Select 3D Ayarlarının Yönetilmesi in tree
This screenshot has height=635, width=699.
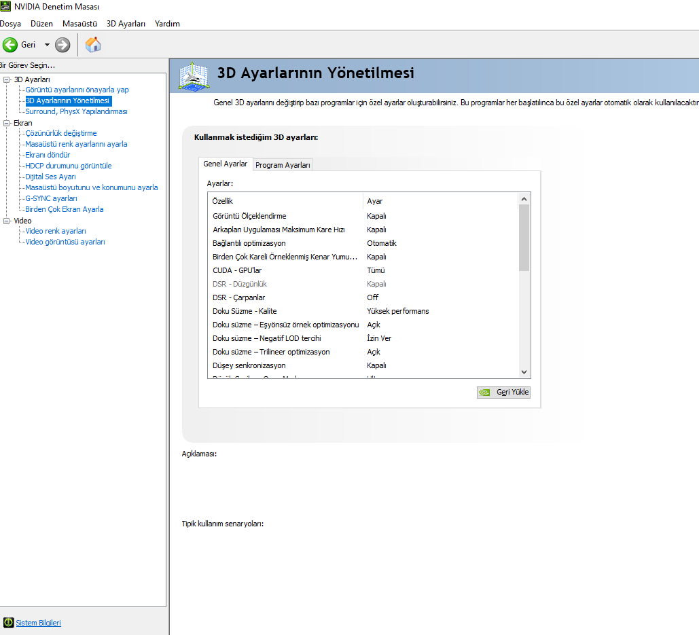click(67, 101)
